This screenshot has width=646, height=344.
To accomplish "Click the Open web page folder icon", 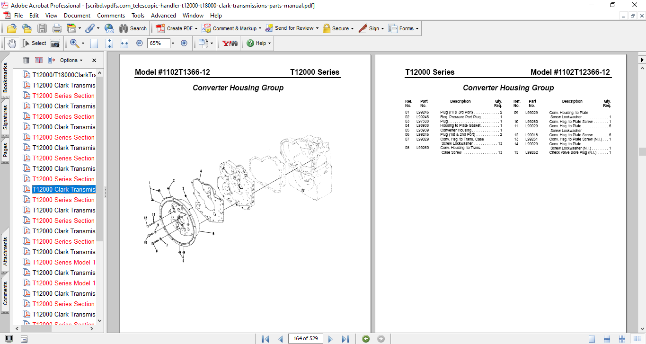I will (x=27, y=28).
